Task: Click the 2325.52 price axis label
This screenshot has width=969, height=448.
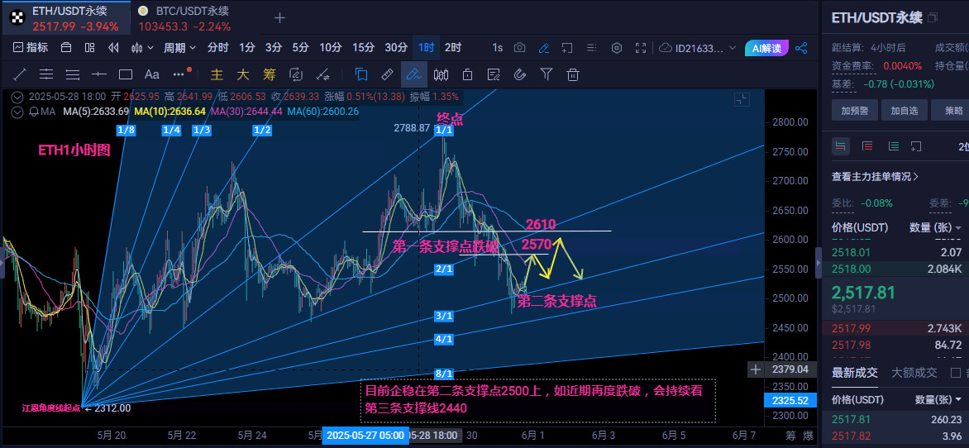Action: point(790,400)
